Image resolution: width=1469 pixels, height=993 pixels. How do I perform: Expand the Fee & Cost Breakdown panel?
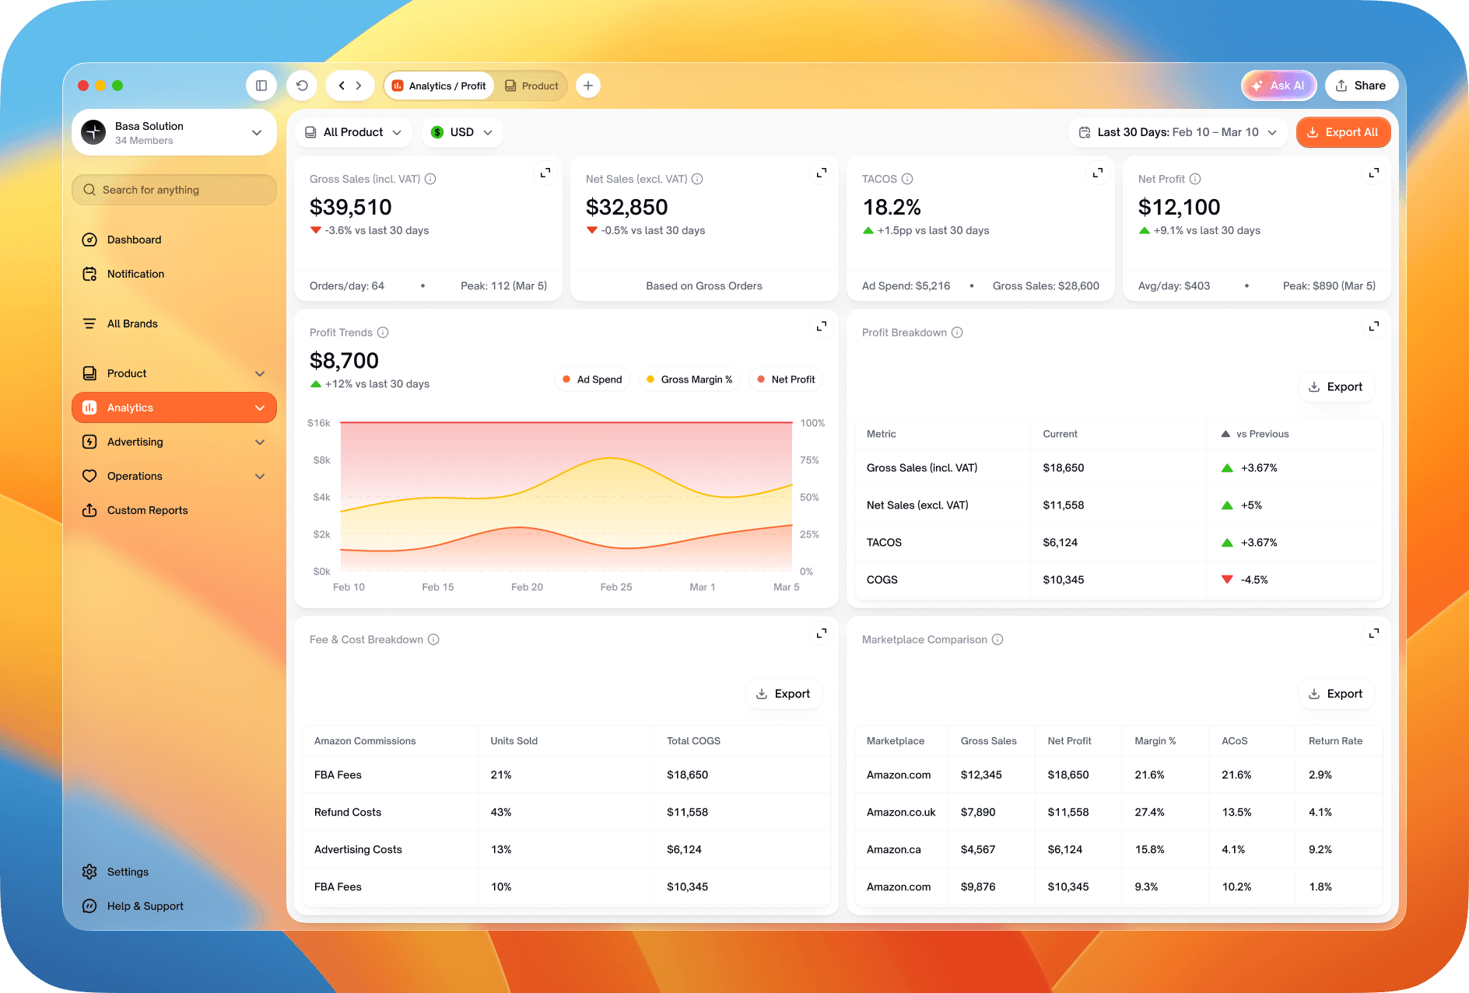822,633
